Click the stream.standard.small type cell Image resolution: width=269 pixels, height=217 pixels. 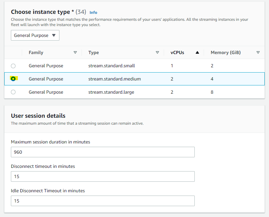(112, 66)
